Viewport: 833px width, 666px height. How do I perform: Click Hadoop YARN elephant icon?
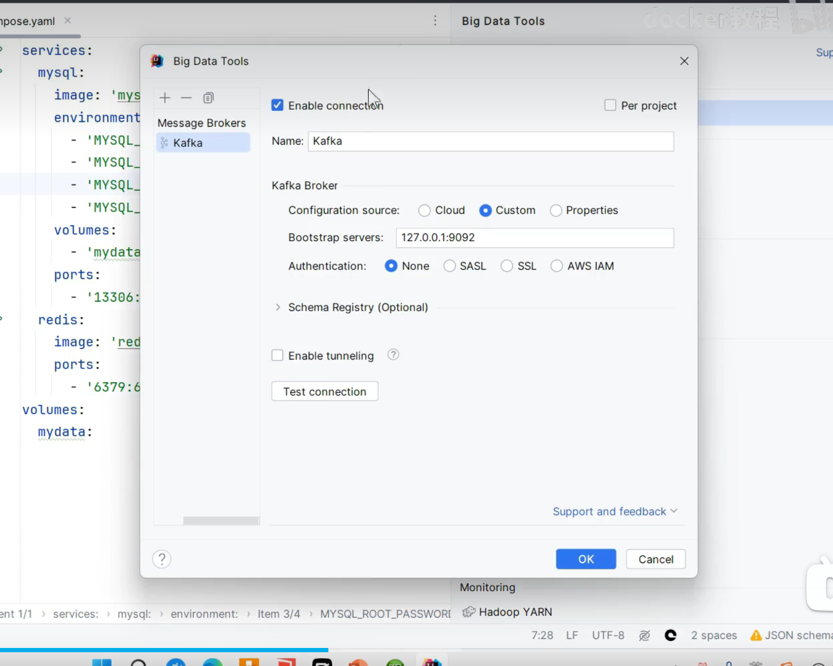click(468, 612)
